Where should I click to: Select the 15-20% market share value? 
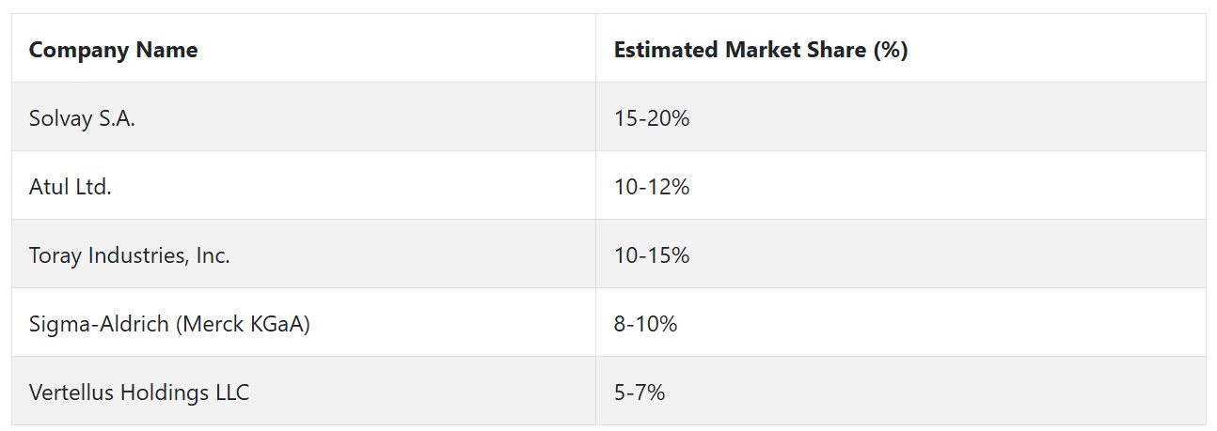coord(652,118)
